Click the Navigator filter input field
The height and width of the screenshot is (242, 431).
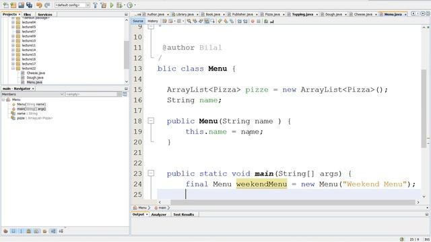click(x=92, y=94)
